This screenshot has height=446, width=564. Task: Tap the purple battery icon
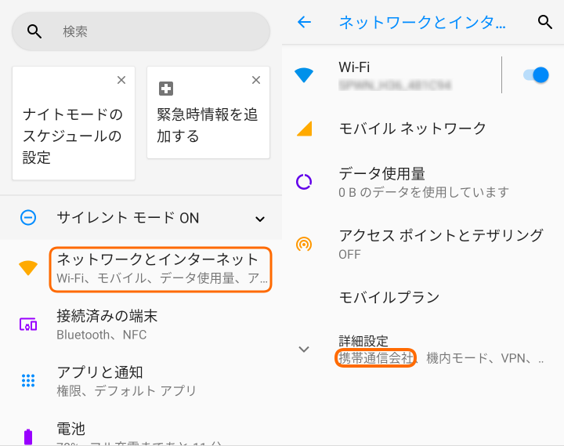[x=28, y=436]
